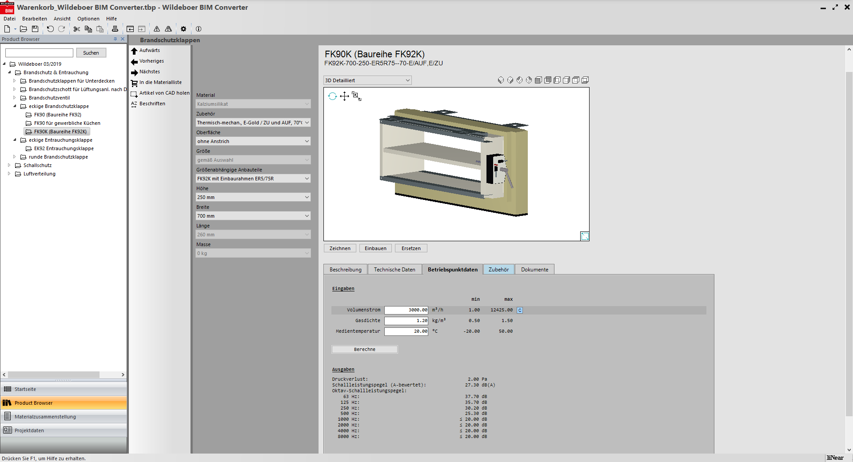Open the Bearbeiten menu
The height and width of the screenshot is (462, 853).
click(35, 19)
